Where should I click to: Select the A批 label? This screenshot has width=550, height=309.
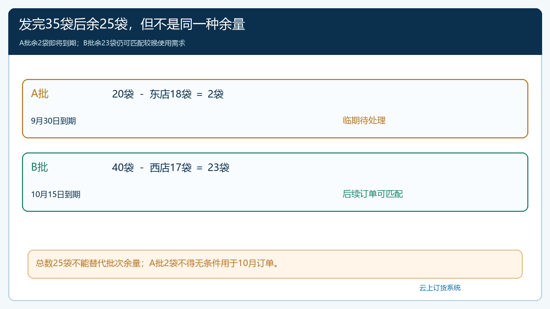pyautogui.click(x=40, y=94)
